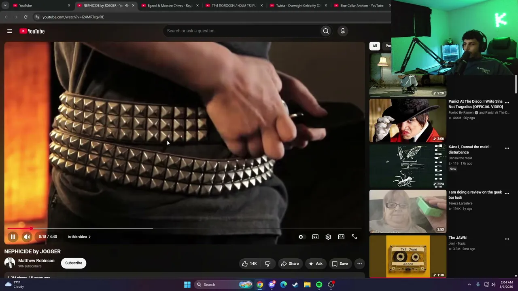Switch to the YouTube browser tab

[x=38, y=6]
